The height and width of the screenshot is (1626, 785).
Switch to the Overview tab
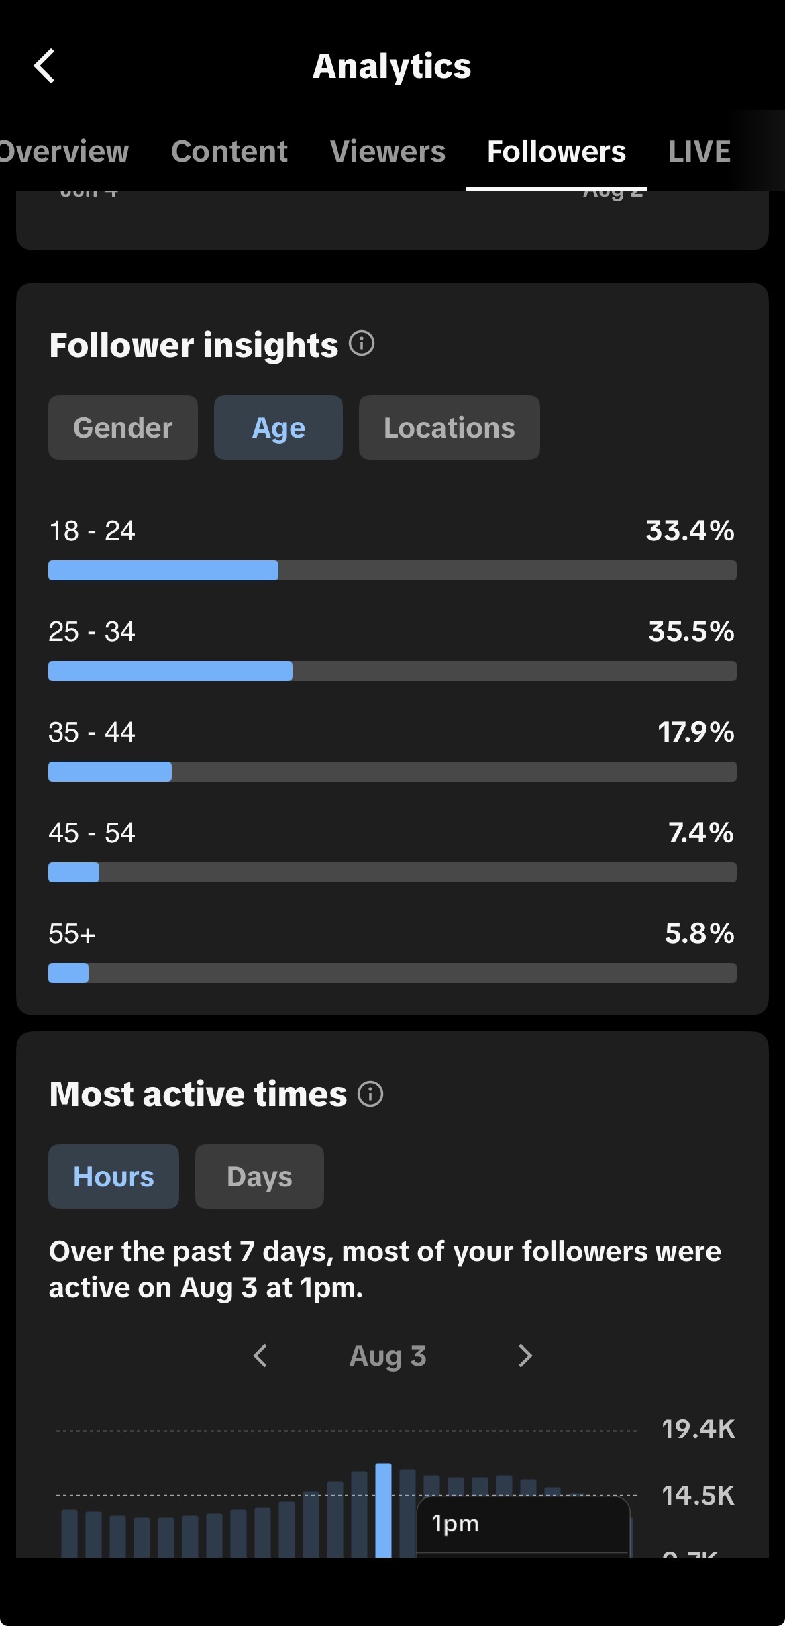[x=64, y=151]
